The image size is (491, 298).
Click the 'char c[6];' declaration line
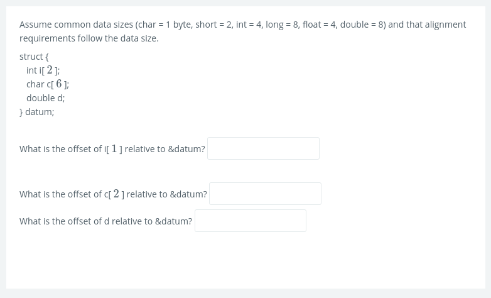[48, 84]
